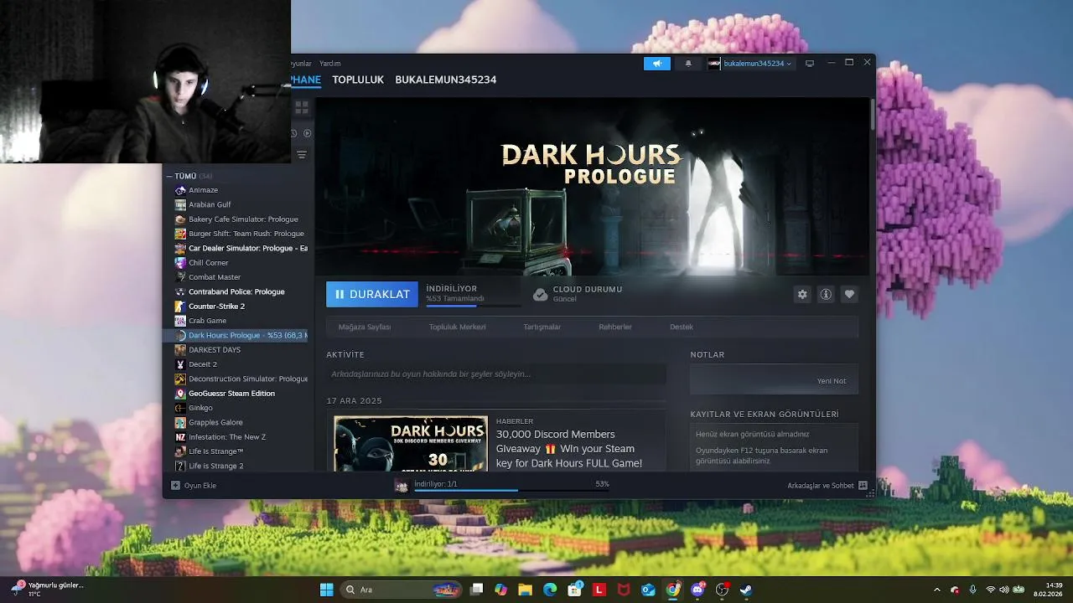The image size is (1073, 603).
Task: Click the Deceit 2 game icon
Action: pos(180,364)
